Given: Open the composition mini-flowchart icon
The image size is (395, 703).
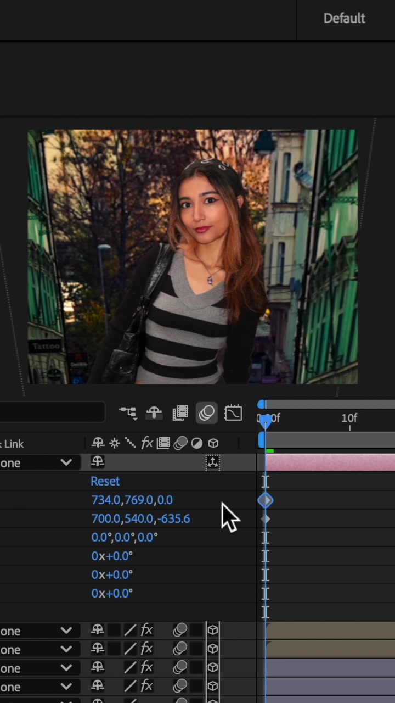Looking at the screenshot, I should (128, 413).
